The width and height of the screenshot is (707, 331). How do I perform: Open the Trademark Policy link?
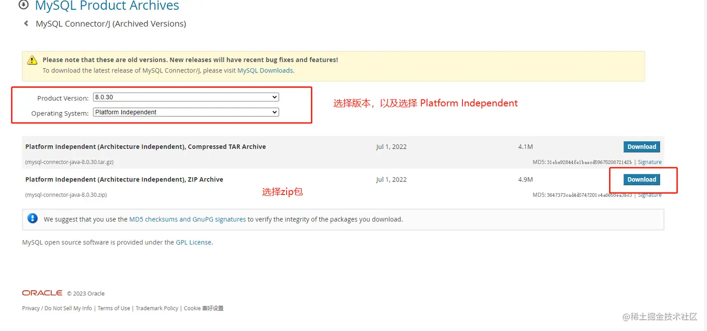(157, 309)
